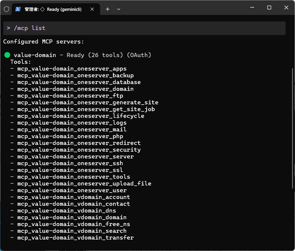Image resolution: width=295 pixels, height=251 pixels.
Task: Click the mcp_value-domain_vdomain_free_ns line
Action: click(x=74, y=224)
